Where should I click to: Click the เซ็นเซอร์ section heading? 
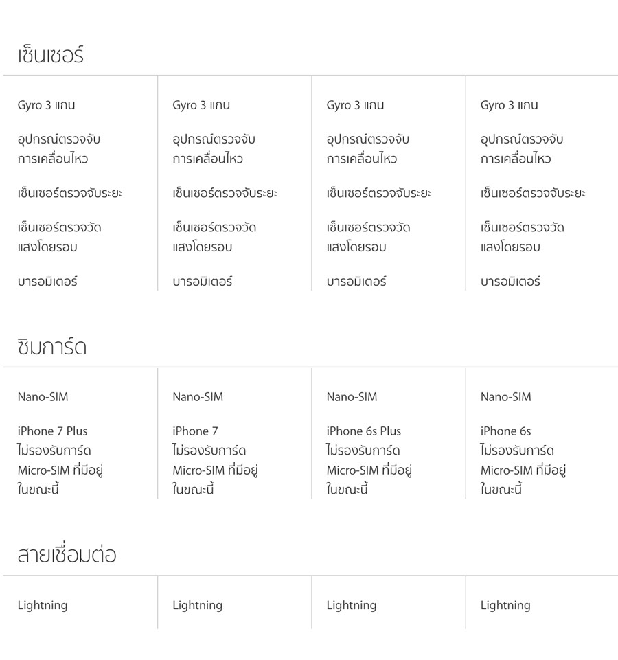51,55
